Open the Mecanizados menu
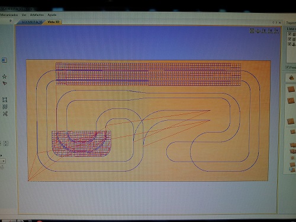Screen dimensions: 296x222 9,15
